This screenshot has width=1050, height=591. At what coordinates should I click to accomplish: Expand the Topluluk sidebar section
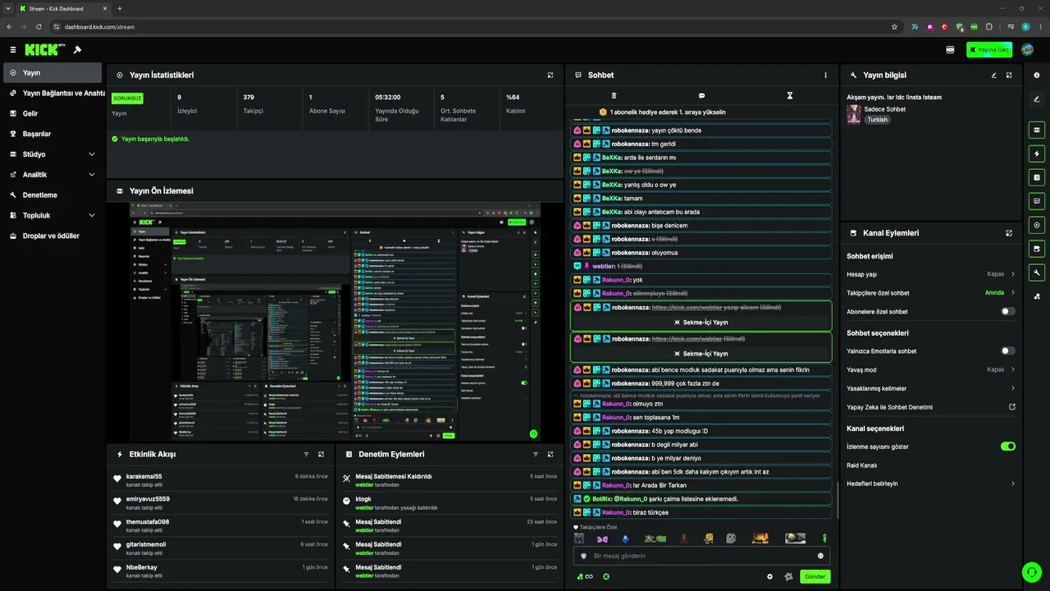point(52,216)
